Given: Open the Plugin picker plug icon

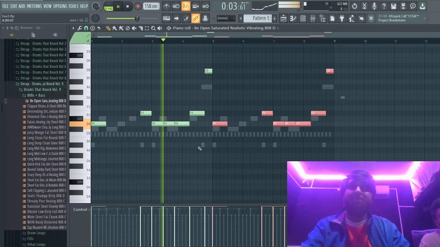Looking at the screenshot, I should pos(342,18).
